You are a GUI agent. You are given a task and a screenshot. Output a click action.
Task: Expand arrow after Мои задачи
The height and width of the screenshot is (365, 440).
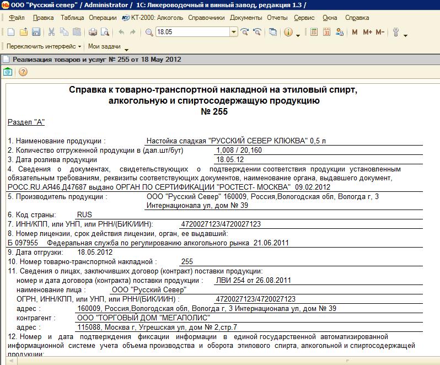tap(127, 50)
